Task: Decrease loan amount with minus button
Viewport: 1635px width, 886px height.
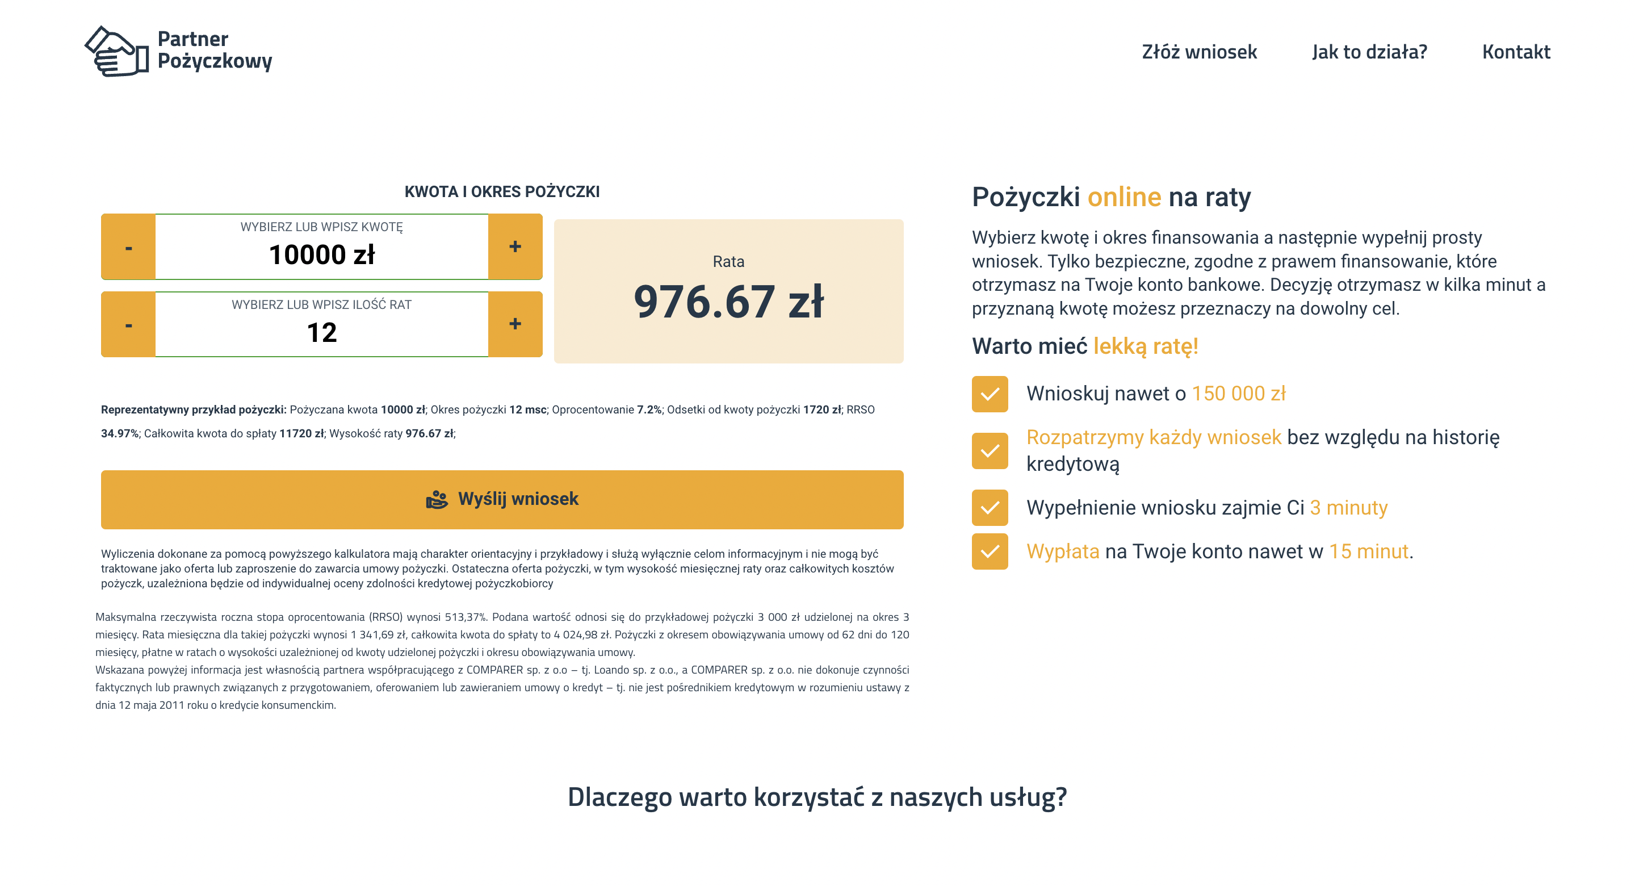Action: 129,247
